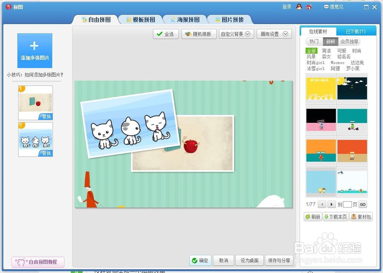The height and width of the screenshot is (273, 383).
Task: Click 替换 on the cats thumbnail
Action: (x=46, y=153)
